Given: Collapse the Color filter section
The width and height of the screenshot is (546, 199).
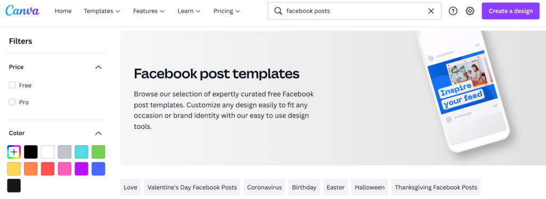Looking at the screenshot, I should point(99,133).
